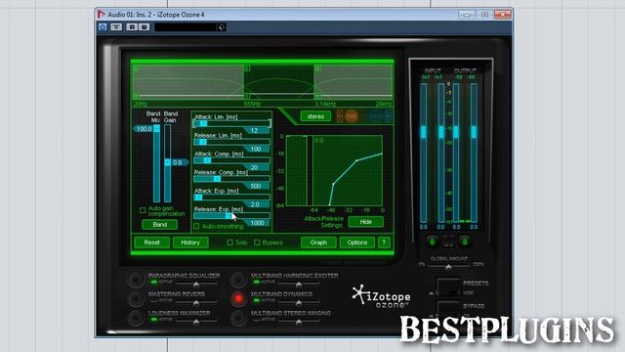Image resolution: width=625 pixels, height=352 pixels.
Task: Open the Mastering Reverb module round button
Action: coord(136,298)
